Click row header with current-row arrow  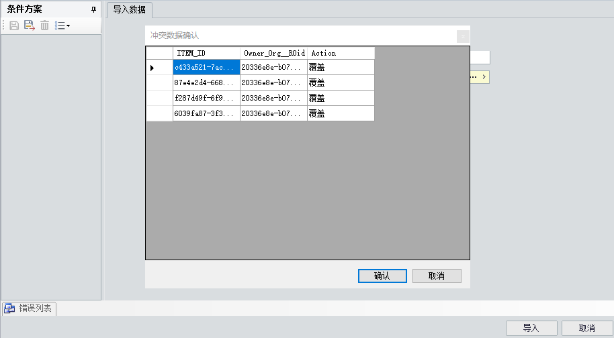[x=159, y=67]
